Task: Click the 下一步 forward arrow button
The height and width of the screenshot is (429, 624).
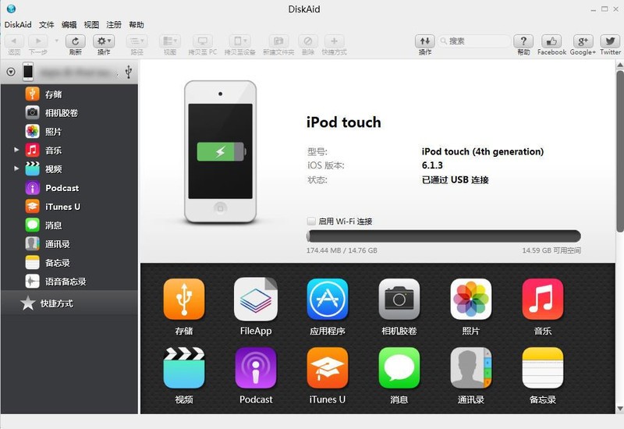Action: click(38, 41)
